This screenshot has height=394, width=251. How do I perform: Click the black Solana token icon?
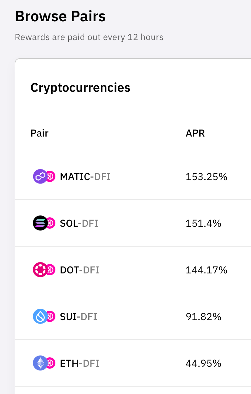39,223
